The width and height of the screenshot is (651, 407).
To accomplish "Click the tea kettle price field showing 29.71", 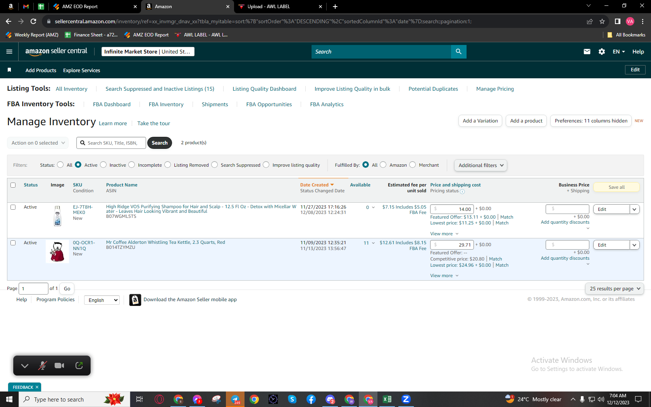I will pos(452,245).
